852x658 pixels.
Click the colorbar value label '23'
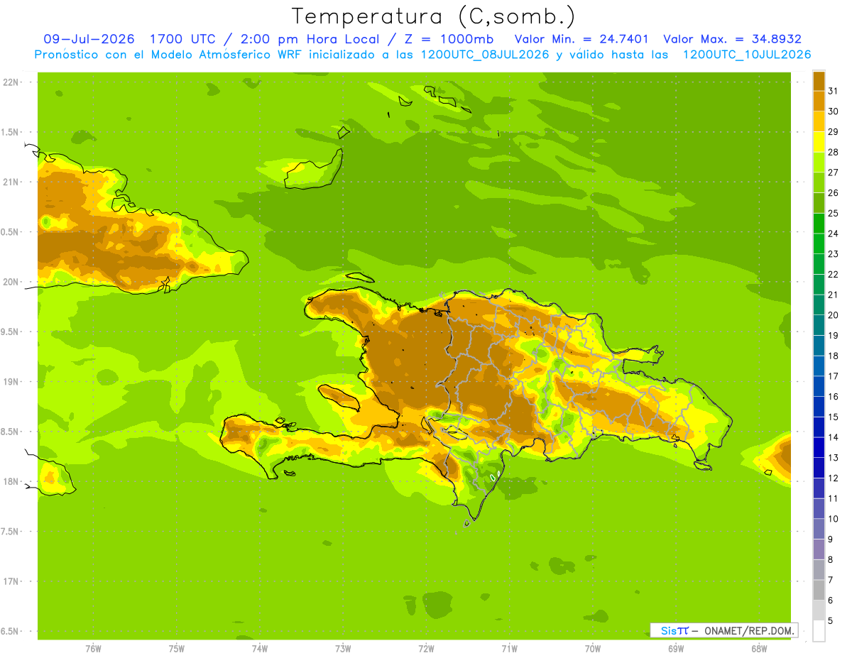[x=834, y=254]
